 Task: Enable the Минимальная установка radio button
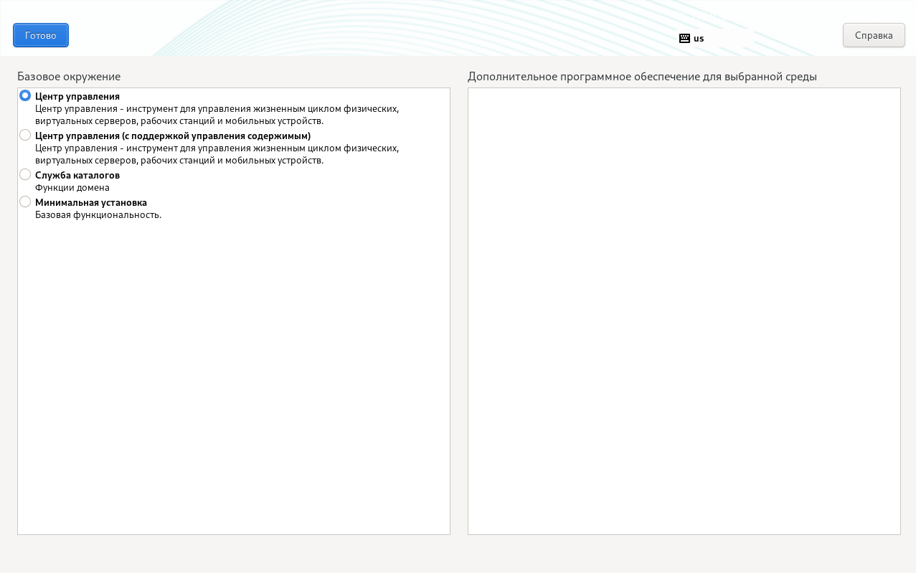click(x=25, y=202)
